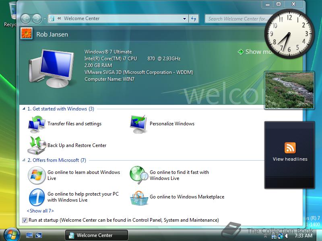Image resolution: width=322 pixels, height=241 pixels.
Task: Click the Windows 7 Ultimate text
Action: (x=108, y=52)
